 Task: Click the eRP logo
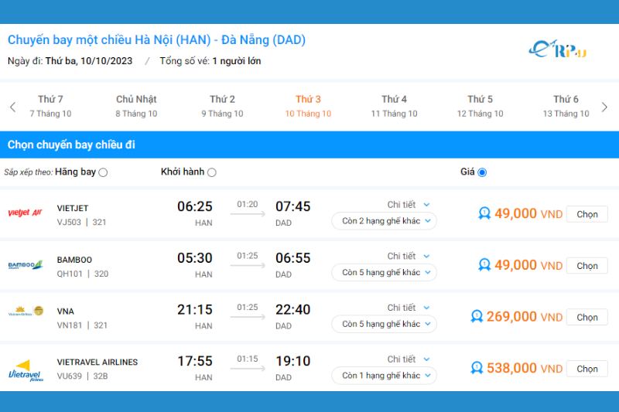click(x=557, y=49)
